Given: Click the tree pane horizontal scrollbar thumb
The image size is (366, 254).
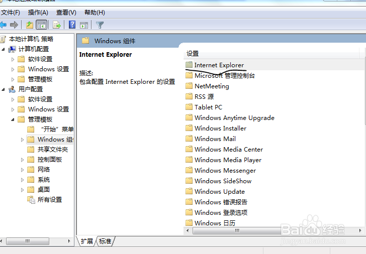Looking at the screenshot, I should click(x=28, y=241).
